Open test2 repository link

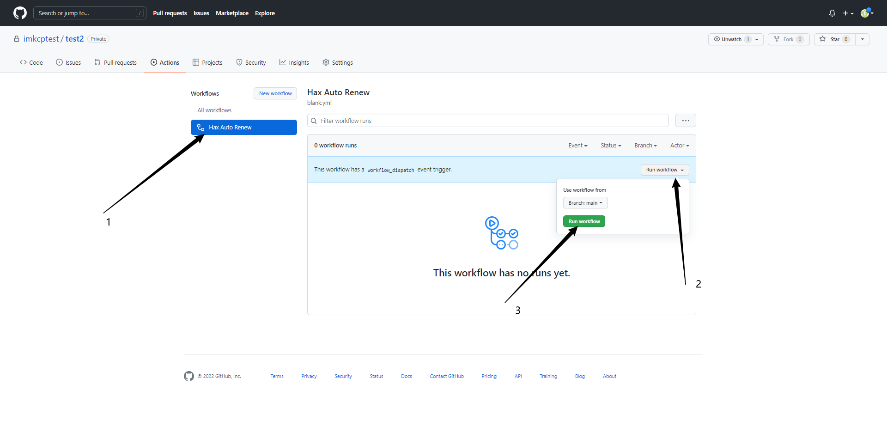74,39
